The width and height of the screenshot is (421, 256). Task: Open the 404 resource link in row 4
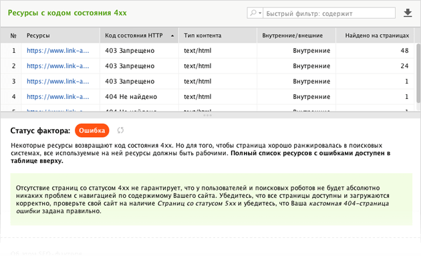click(57, 96)
